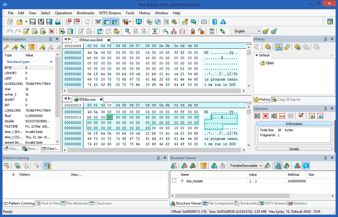Expand the dos_header tree node
This screenshot has width=338, height=217.
pyautogui.click(x=183, y=180)
